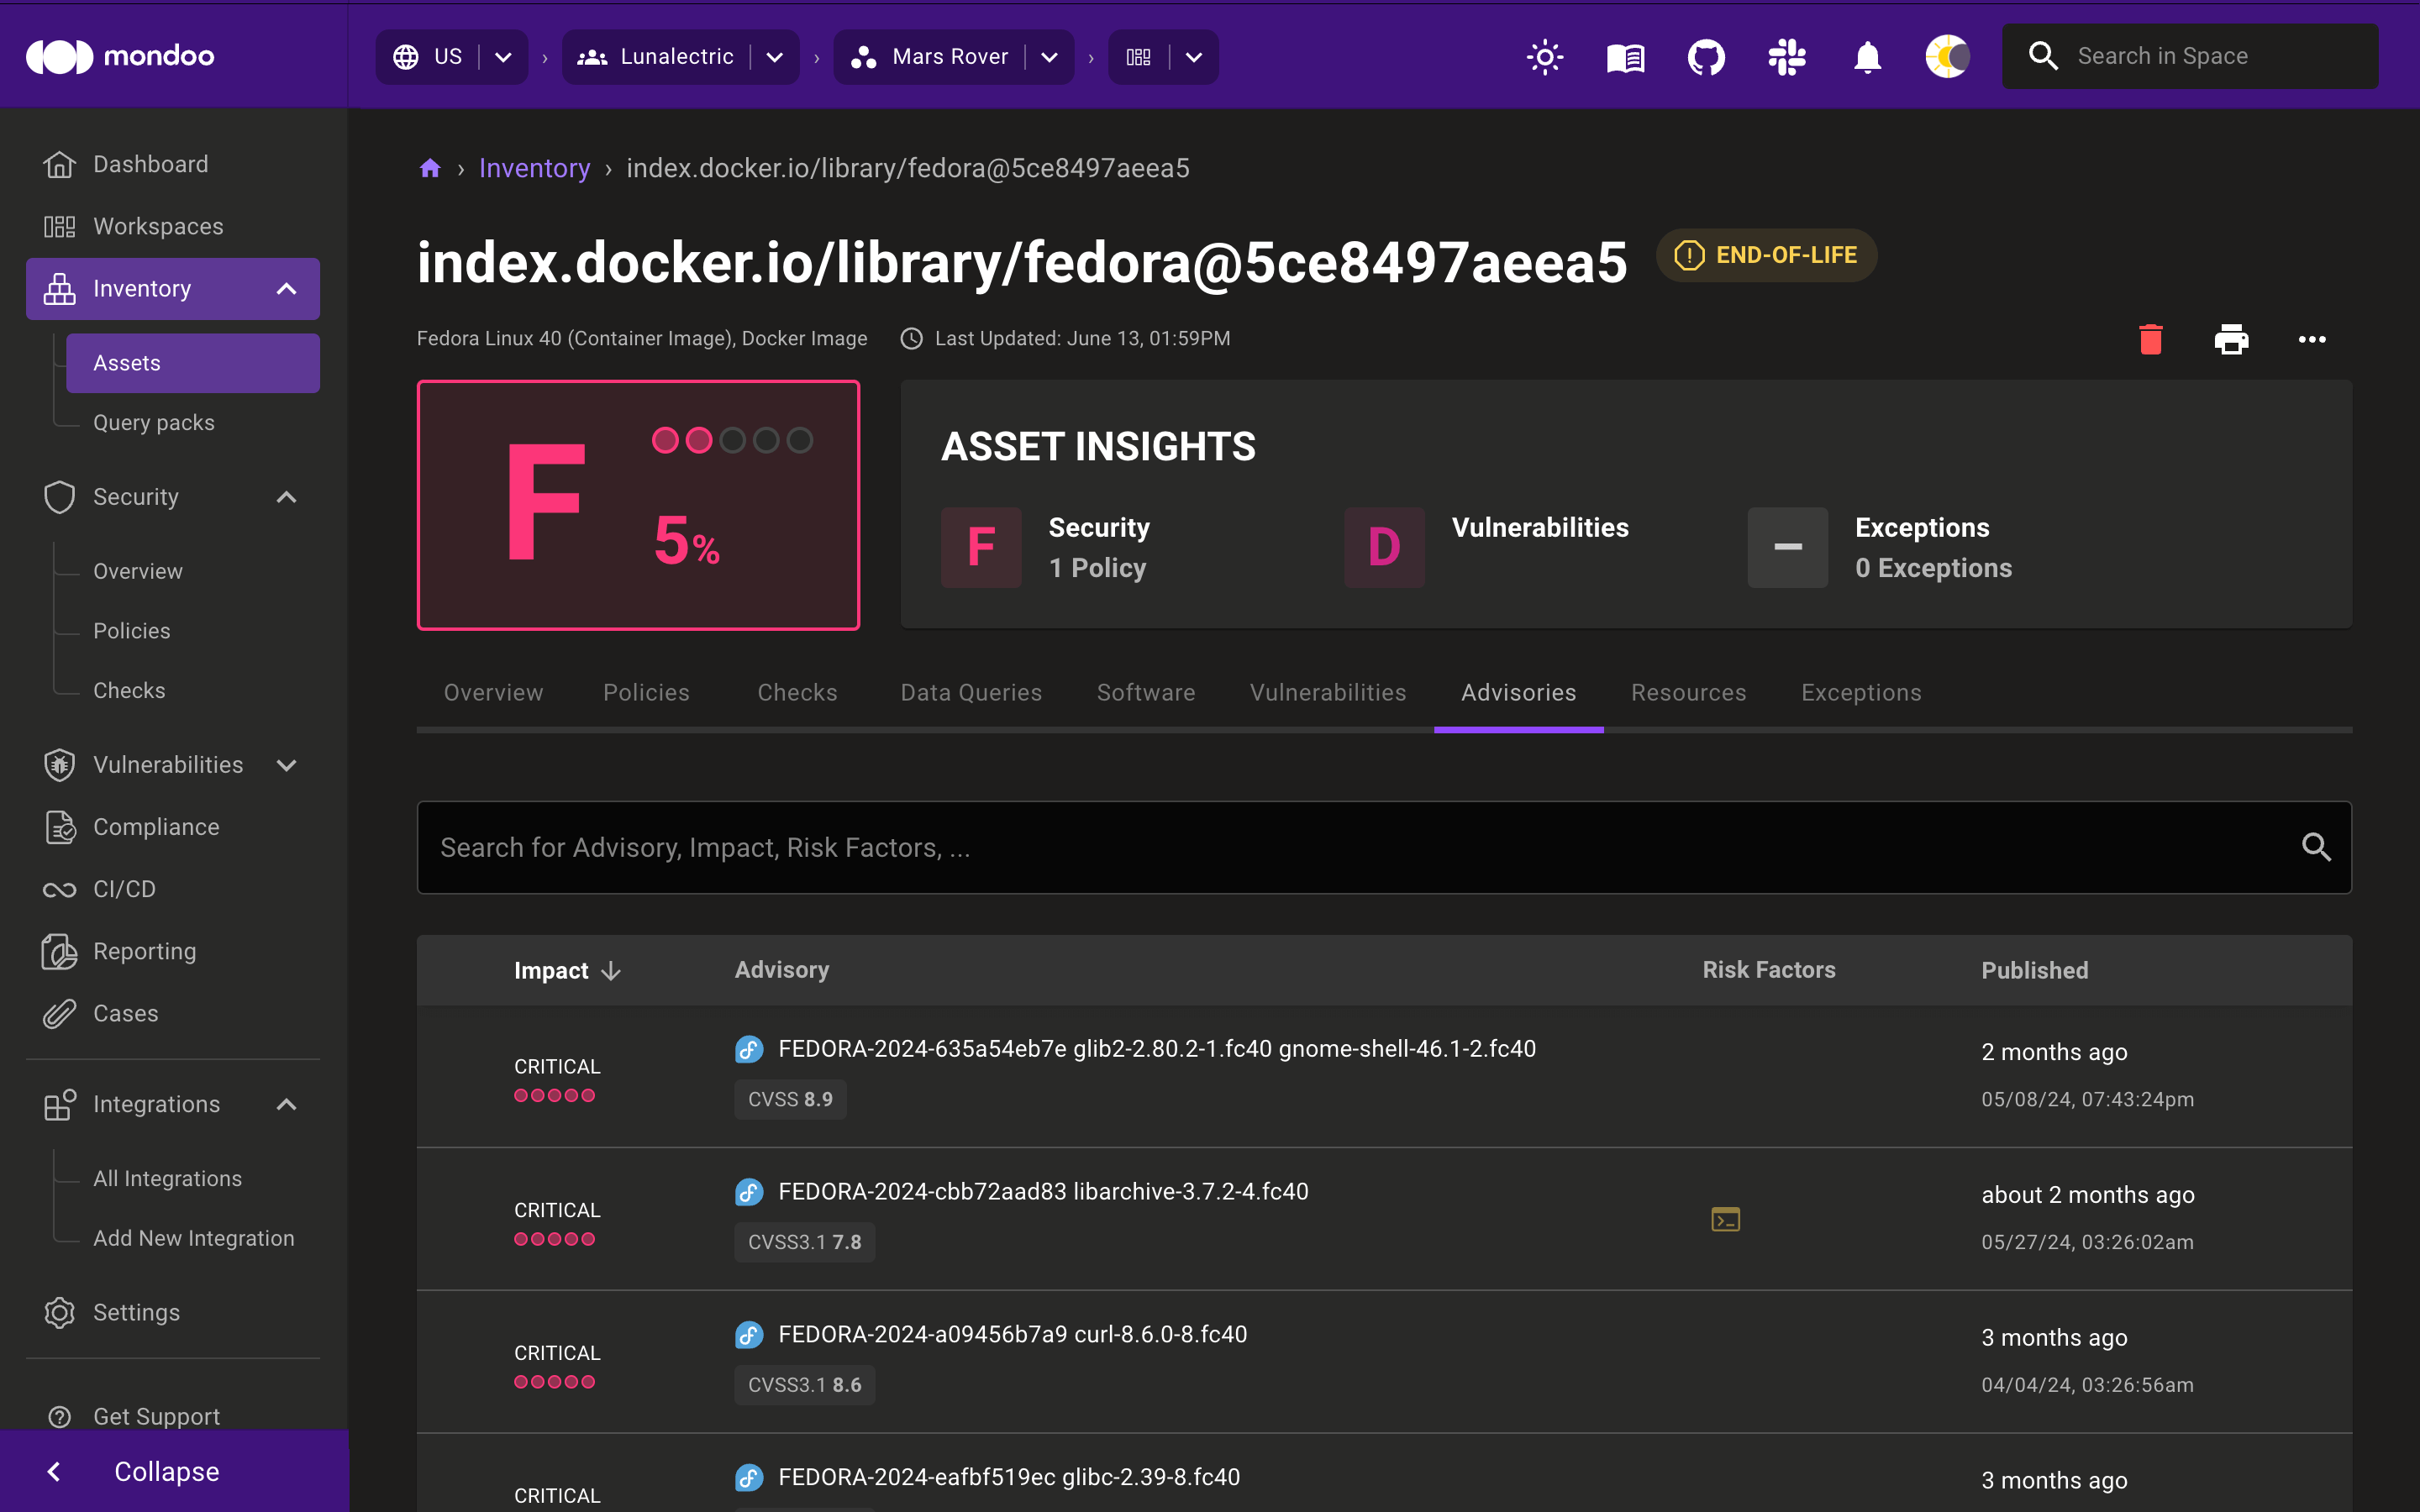Click the three-dot more options icon
Viewport: 2420px width, 1512px height.
pos(2312,339)
